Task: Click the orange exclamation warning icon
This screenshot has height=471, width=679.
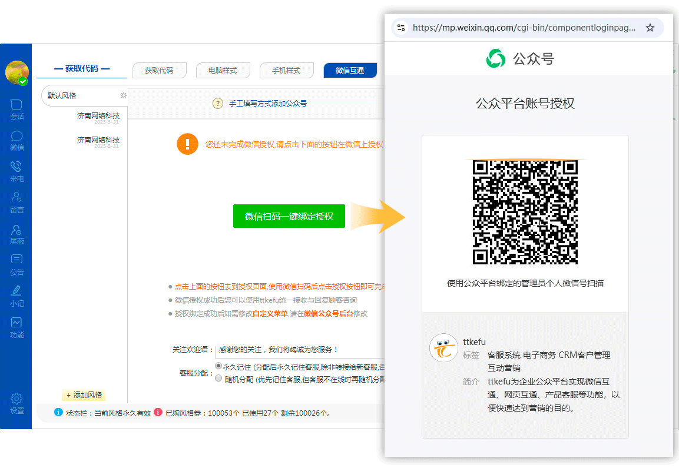Action: [187, 144]
